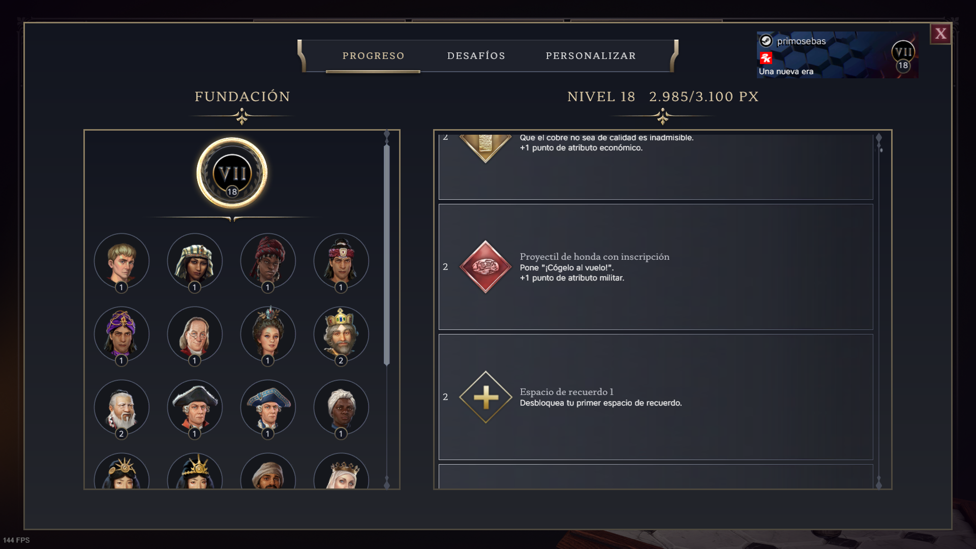Select the Foundation VII level 18 badge
This screenshot has width=976, height=549.
(232, 173)
